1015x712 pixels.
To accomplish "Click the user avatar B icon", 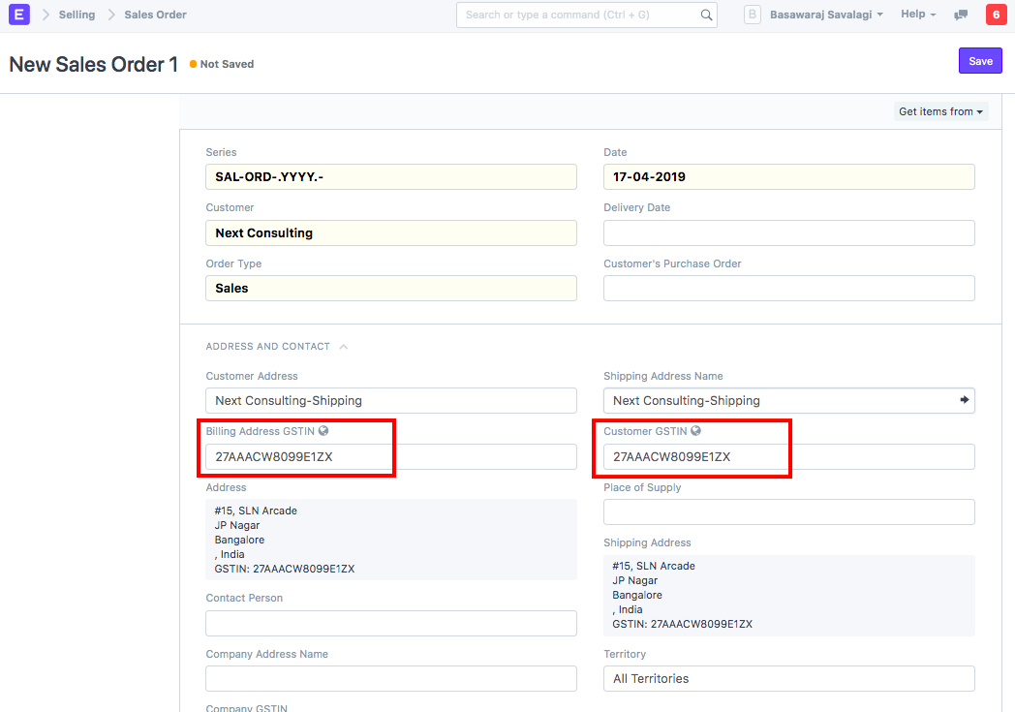I will tap(753, 15).
